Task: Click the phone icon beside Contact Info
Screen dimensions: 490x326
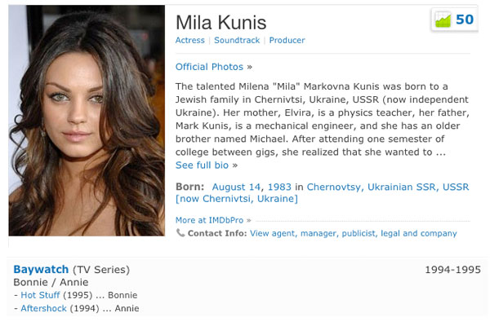Action: [180, 233]
